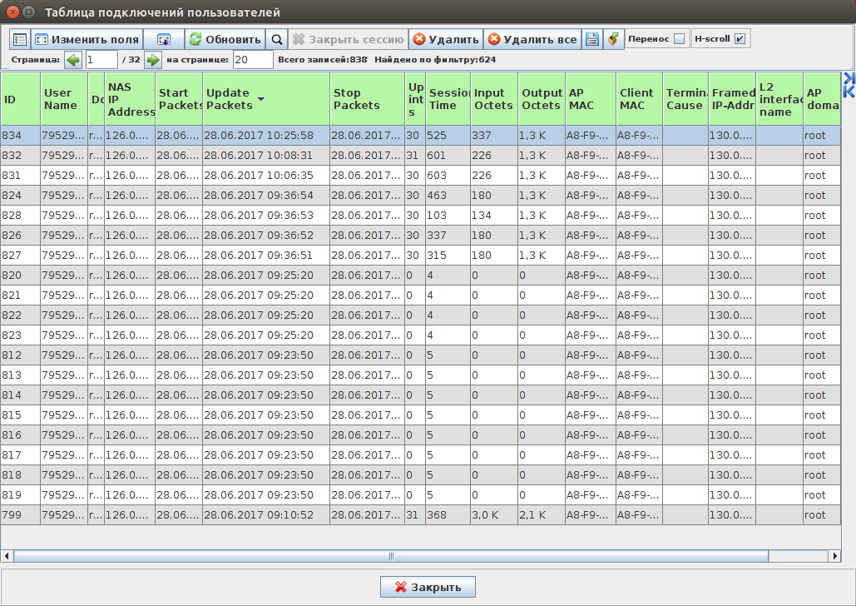Click the blue collapse arrows at table corner
Image resolution: width=856 pixels, height=606 pixels.
click(x=849, y=84)
